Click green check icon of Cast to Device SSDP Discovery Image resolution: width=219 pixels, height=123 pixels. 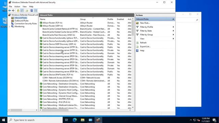tap(41, 44)
